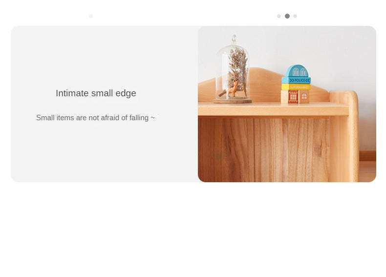Click the yellow SUPERMARKET toy block
Viewport: 386px width, 277px height.
296,87
